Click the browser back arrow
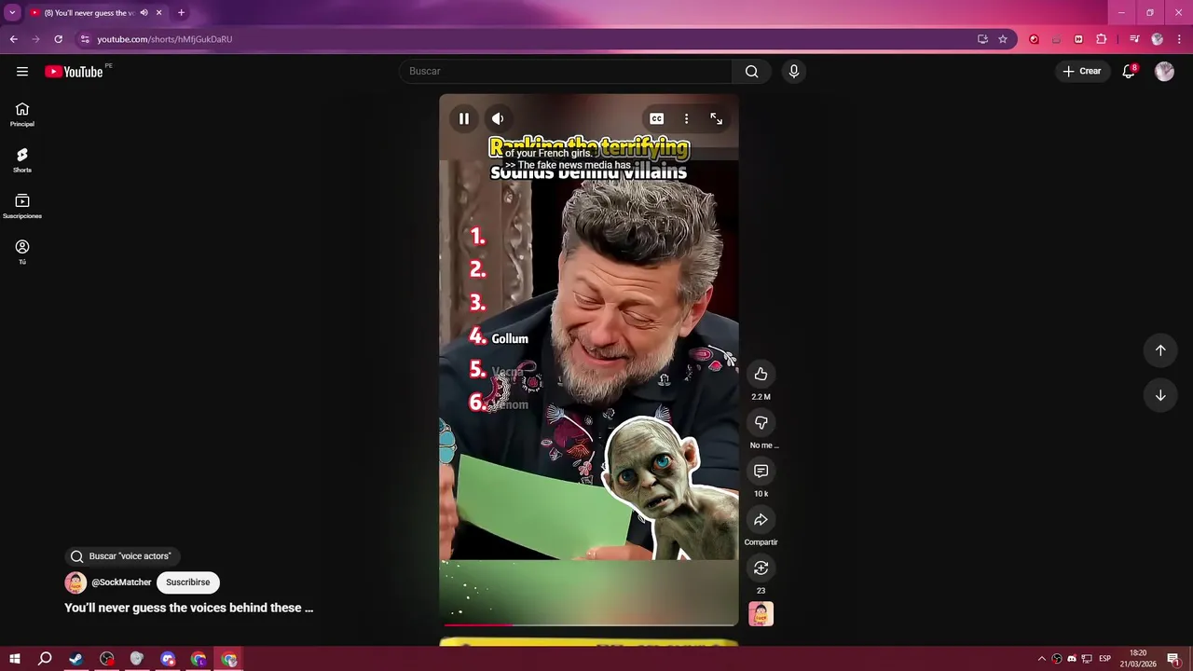 pyautogui.click(x=13, y=39)
